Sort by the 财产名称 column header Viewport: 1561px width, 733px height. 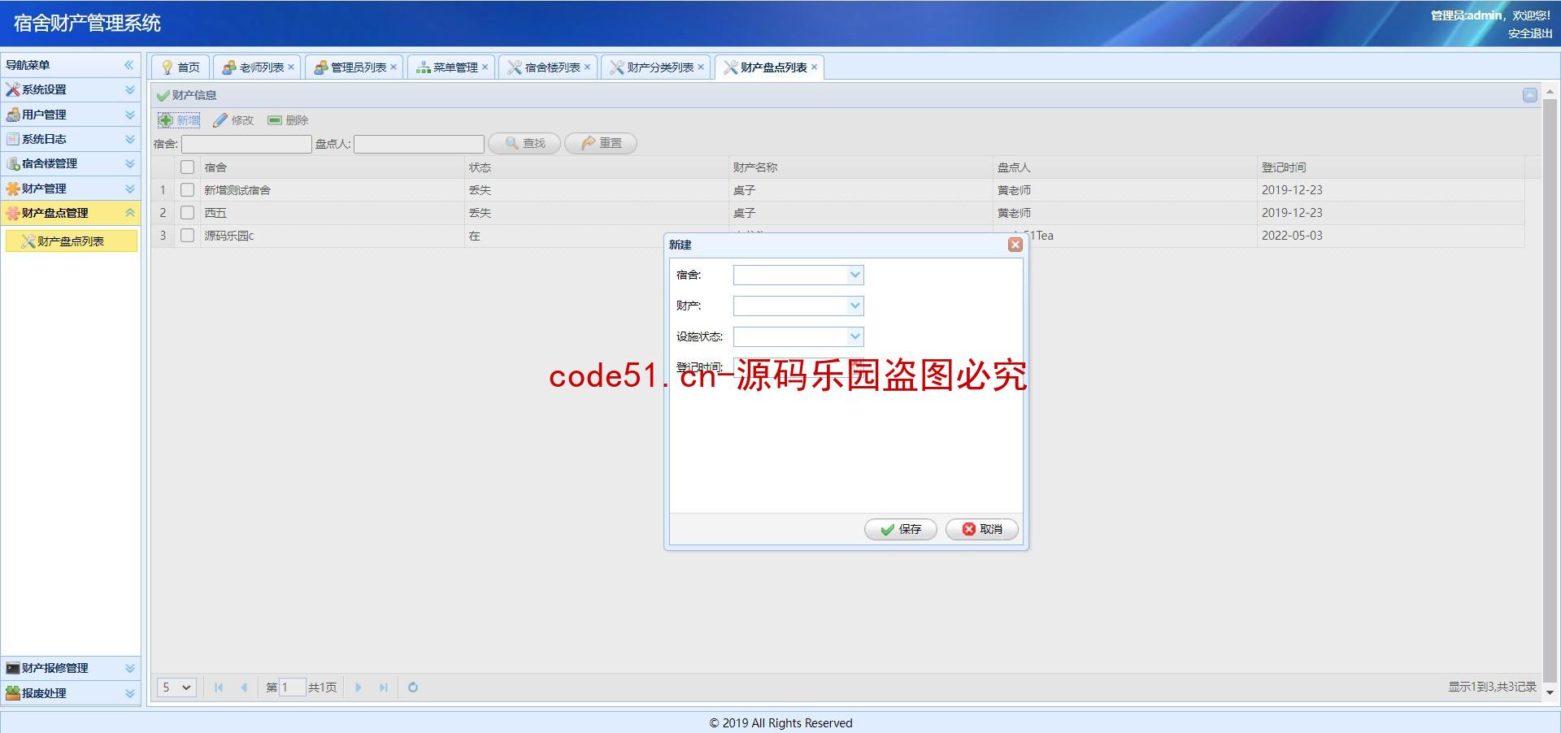[861, 167]
